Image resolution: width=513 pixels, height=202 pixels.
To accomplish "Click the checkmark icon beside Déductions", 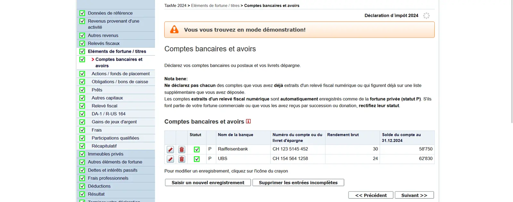I will (82, 186).
